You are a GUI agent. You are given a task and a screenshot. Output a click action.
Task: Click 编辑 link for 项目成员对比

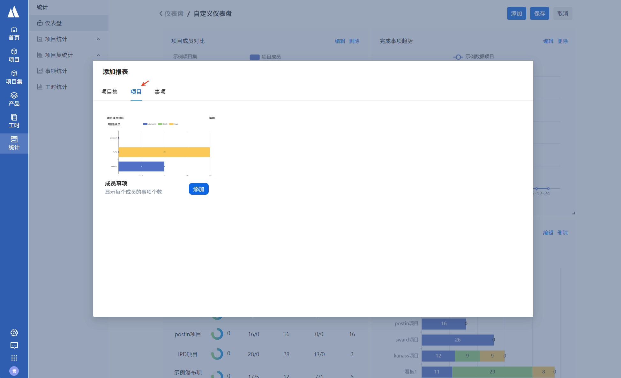[340, 41]
